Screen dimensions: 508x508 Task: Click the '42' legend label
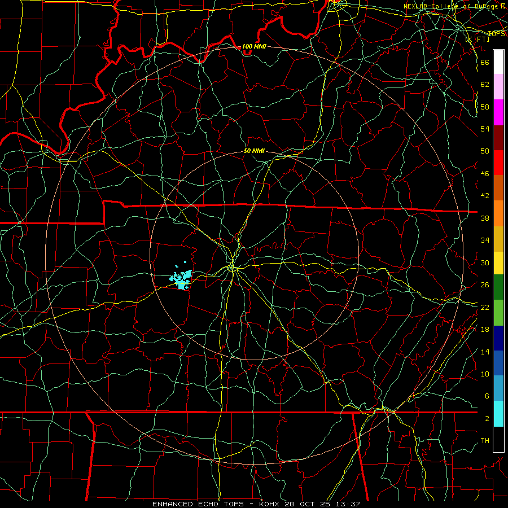tap(485, 195)
